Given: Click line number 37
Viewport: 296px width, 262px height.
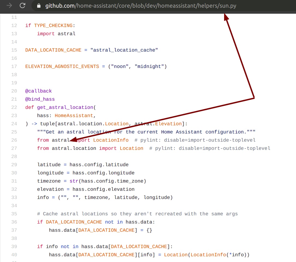Looking at the screenshot, I should [14, 230].
